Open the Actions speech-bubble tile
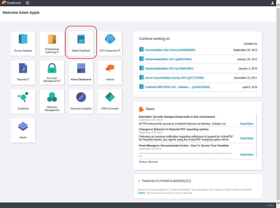 click(x=110, y=73)
